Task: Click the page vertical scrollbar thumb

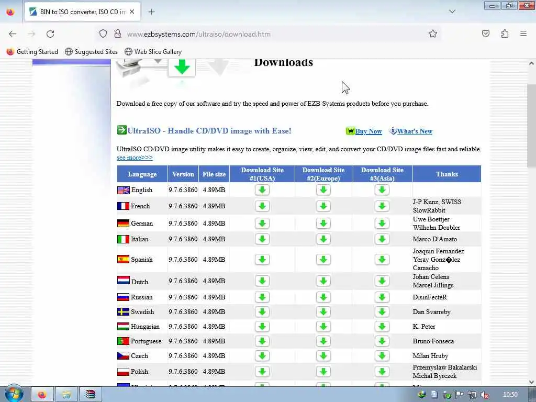Action: (531, 125)
